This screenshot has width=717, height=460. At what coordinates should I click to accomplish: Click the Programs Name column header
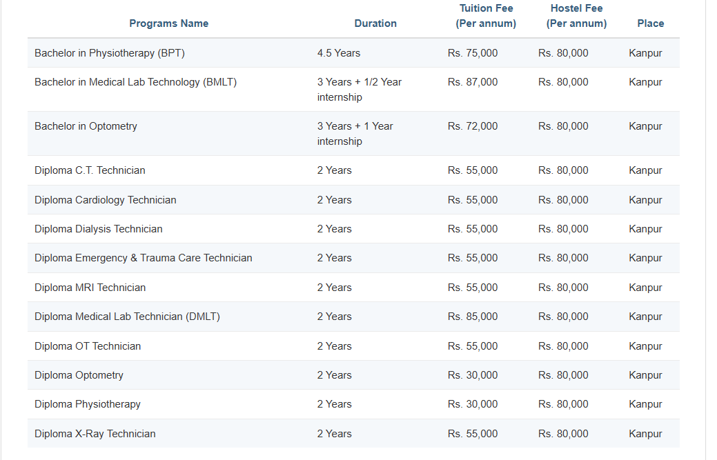click(169, 23)
